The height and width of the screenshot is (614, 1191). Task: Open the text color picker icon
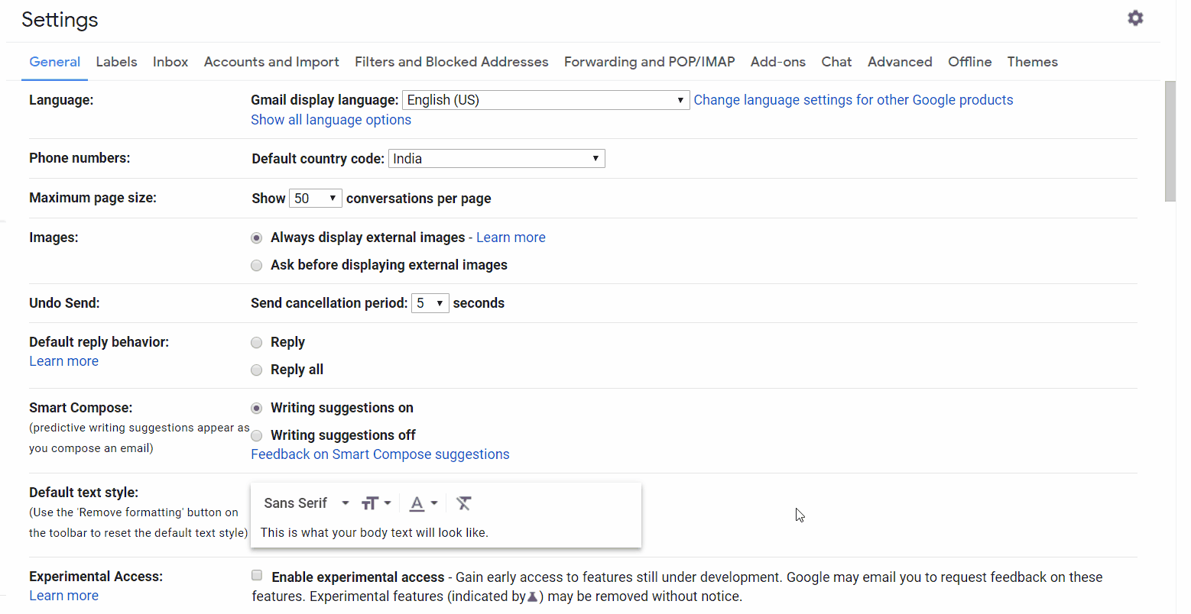point(423,503)
